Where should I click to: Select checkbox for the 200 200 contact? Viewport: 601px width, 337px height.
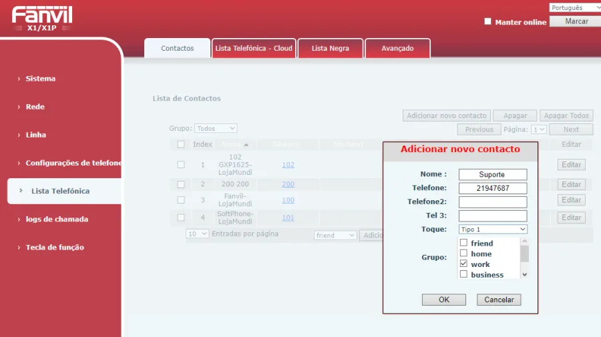[x=181, y=184]
